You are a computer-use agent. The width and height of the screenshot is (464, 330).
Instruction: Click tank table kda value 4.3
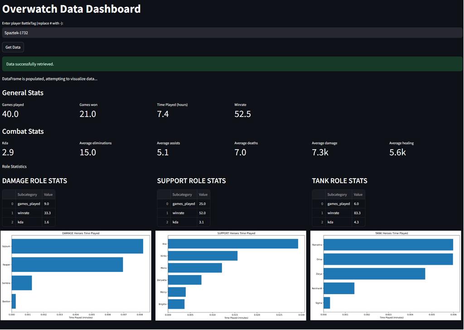358,222
